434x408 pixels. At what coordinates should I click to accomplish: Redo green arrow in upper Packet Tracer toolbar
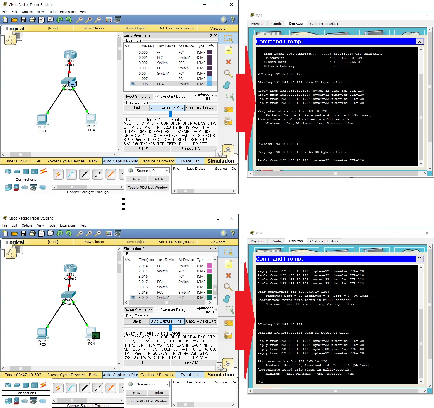(x=69, y=20)
